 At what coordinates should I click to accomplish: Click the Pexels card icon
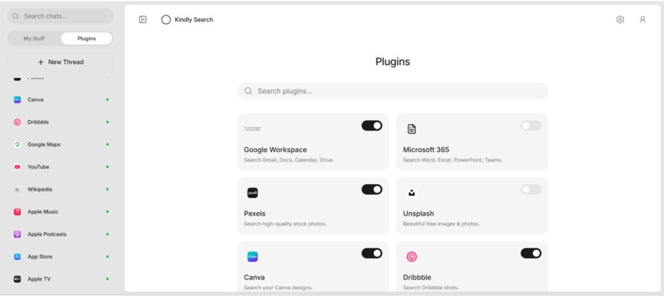click(x=252, y=193)
